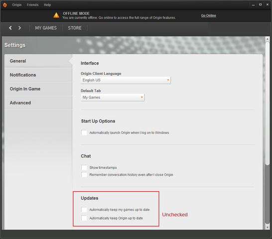
Task: Go back with the left arrow
Action: click(10, 28)
